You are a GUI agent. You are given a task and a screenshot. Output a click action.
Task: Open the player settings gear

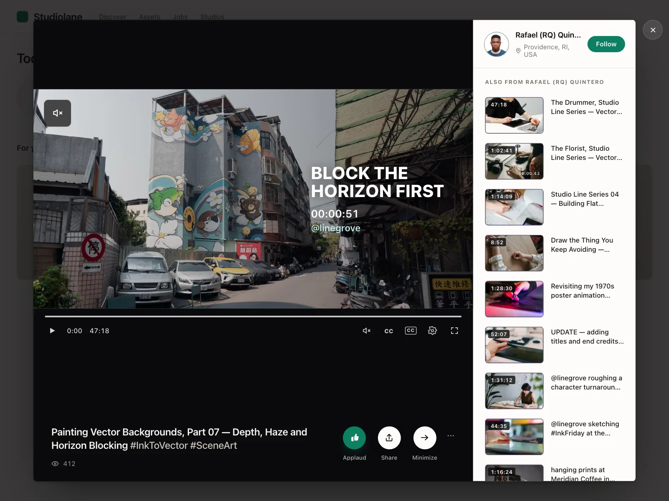pos(432,331)
